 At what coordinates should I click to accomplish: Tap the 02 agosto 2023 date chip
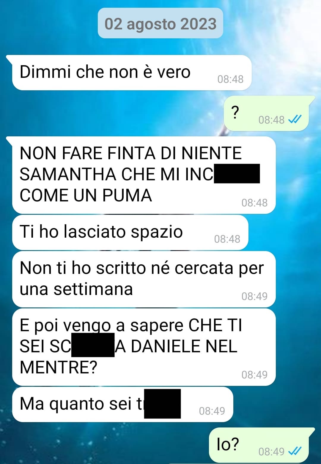point(160,23)
